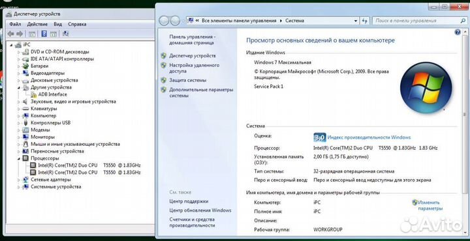The width and height of the screenshot is (470, 241).
Task: Select the Контроллеры USB category icon
Action: pos(26,123)
